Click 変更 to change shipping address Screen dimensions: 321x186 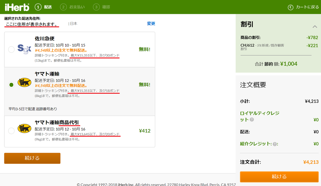click(x=151, y=24)
